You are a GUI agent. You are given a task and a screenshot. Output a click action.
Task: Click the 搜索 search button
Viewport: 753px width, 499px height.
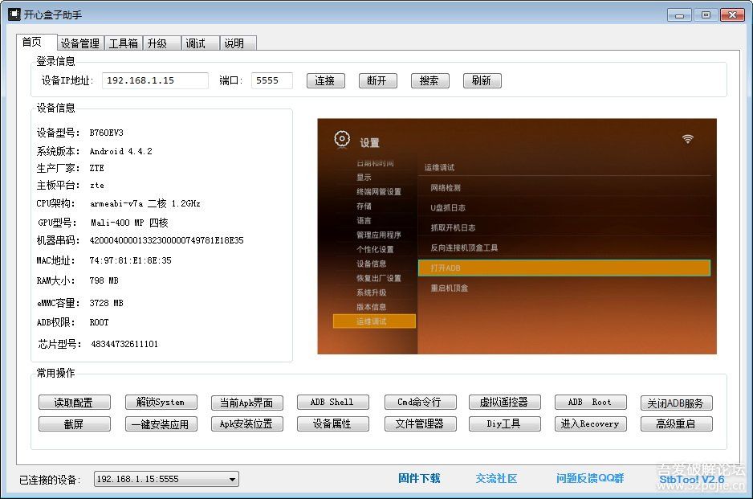point(429,80)
